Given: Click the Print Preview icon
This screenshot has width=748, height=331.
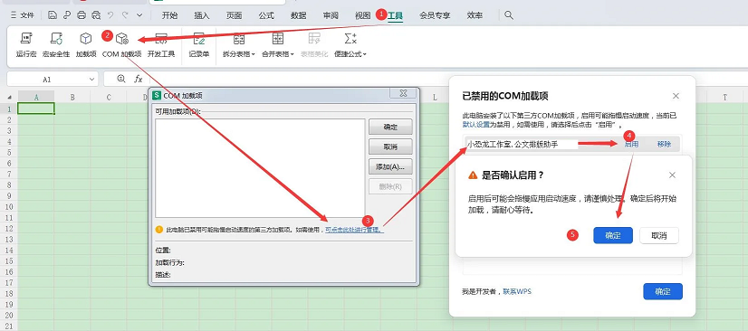Looking at the screenshot, I should pyautogui.click(x=96, y=15).
